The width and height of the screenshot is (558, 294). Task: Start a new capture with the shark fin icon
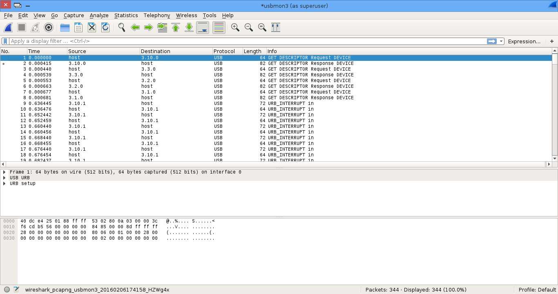point(8,27)
